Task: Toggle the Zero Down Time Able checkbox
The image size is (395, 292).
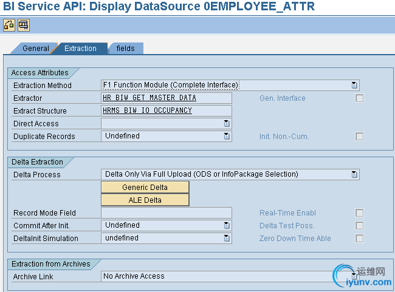Action: tap(360, 239)
